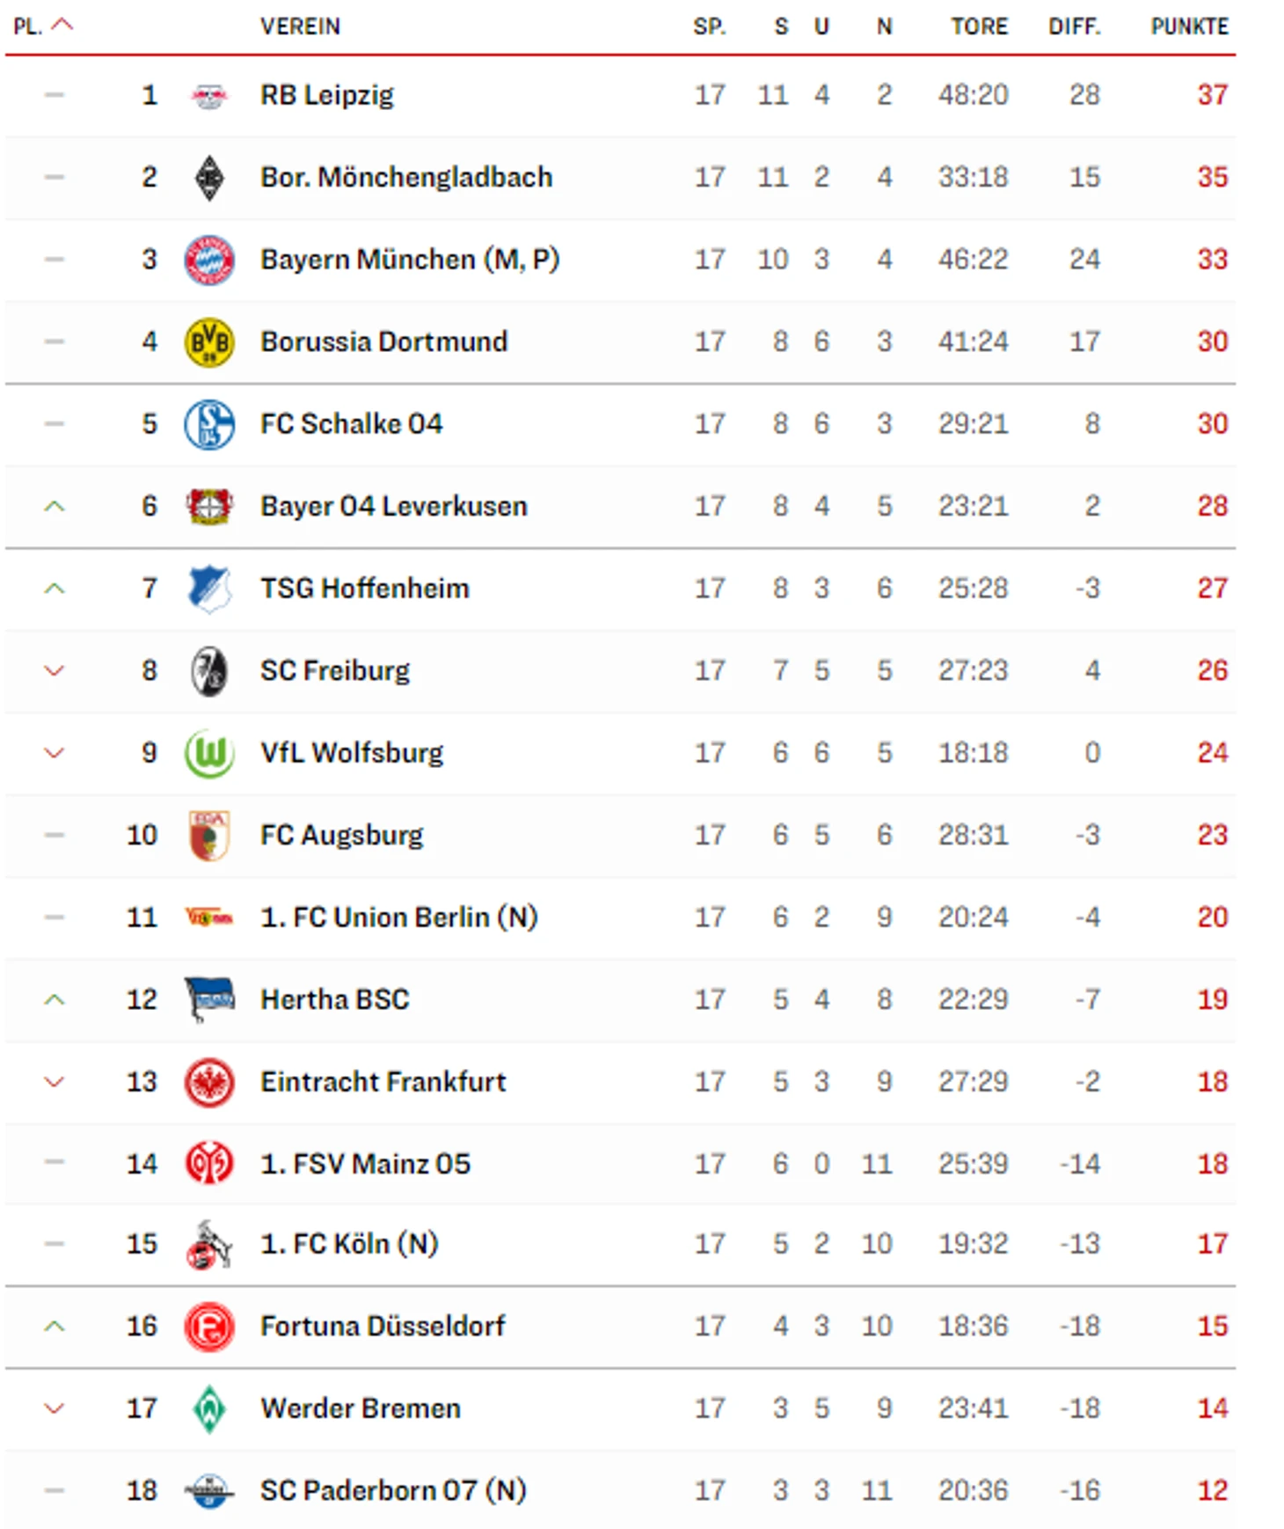
Task: Click the PUNKTE column header
Action: 1189,26
